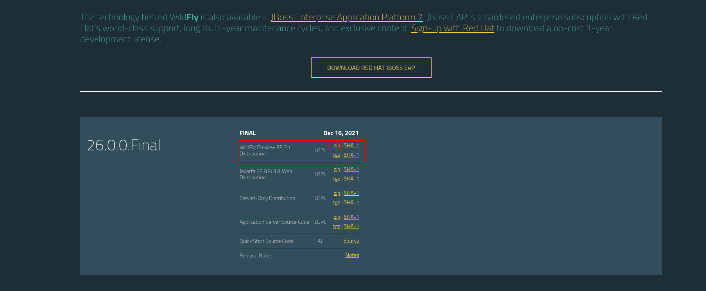Open SHA-1 for Jakarta EE 8 zip
Viewport: 706px width, 291px height.
(x=351, y=170)
